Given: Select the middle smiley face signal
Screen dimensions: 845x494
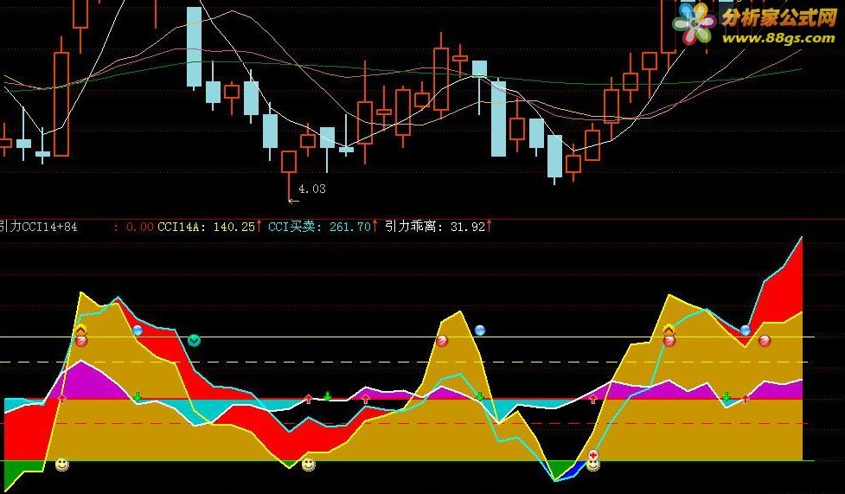Looking at the screenshot, I should [308, 464].
